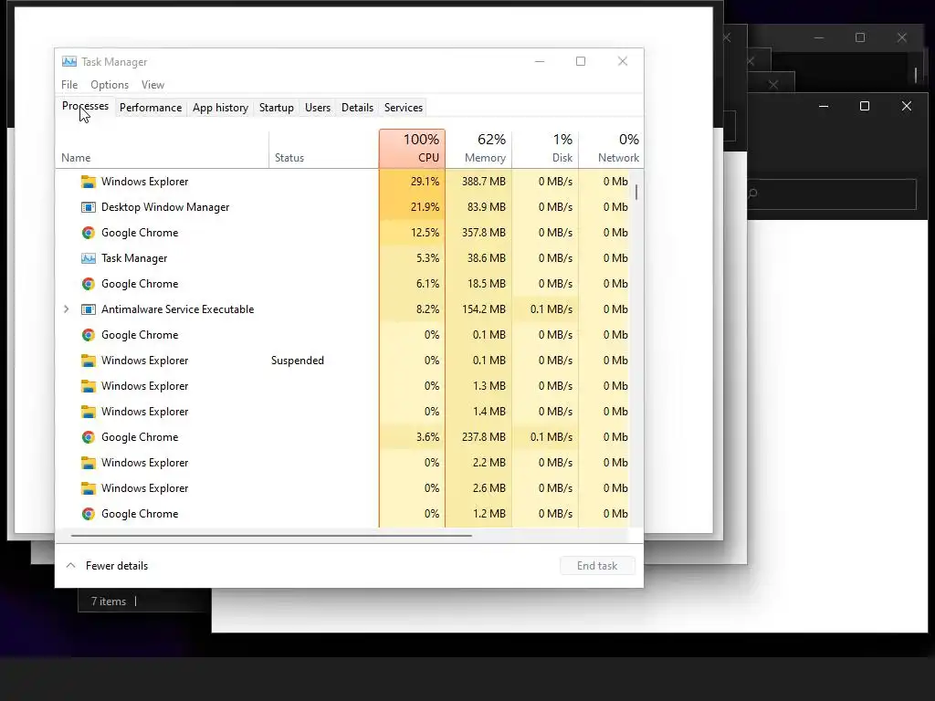Sort processes by the Disk column
The image size is (935, 701).
546,149
